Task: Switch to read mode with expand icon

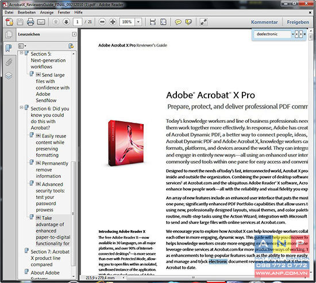Action: click(203, 22)
